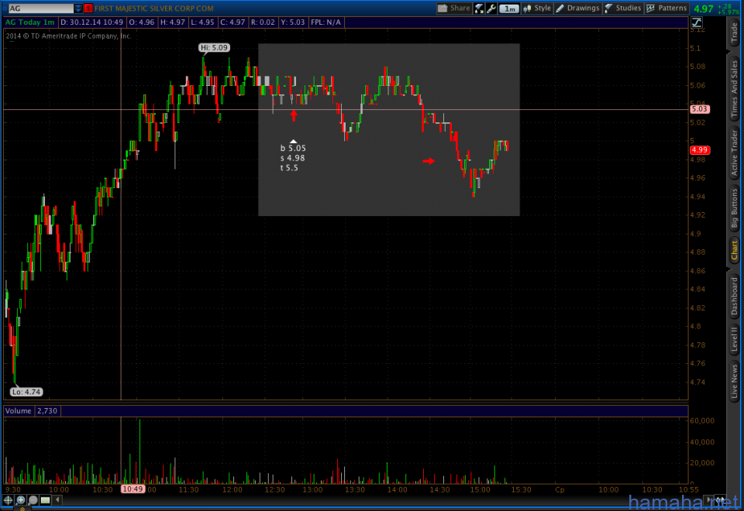Open the Style menu

tap(537, 8)
